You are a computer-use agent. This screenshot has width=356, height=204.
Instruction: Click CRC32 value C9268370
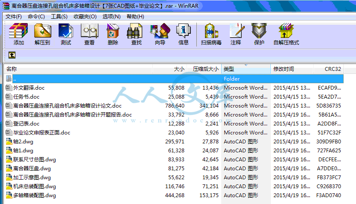(329, 187)
